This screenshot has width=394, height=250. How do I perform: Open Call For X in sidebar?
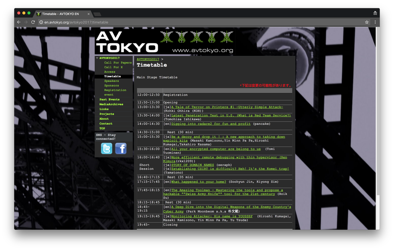113,67
